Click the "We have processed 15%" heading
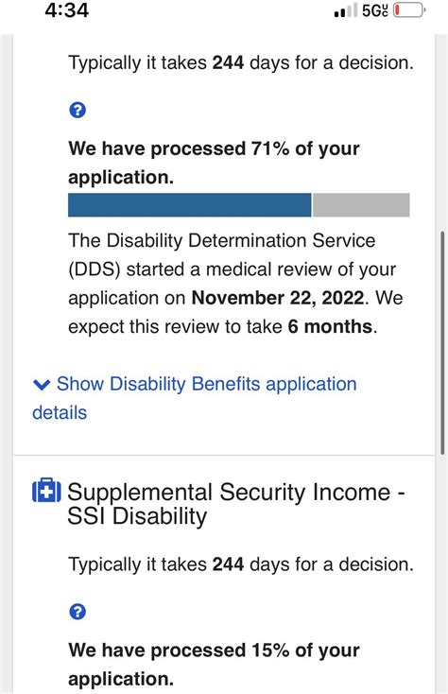 [x=214, y=665]
